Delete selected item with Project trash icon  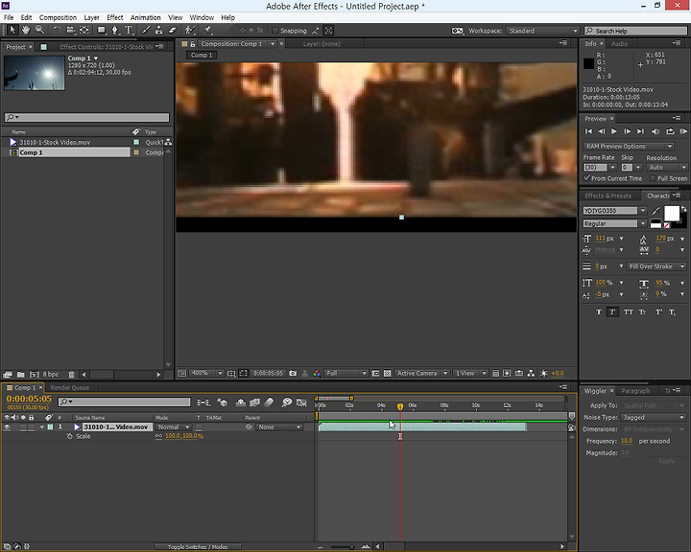71,375
